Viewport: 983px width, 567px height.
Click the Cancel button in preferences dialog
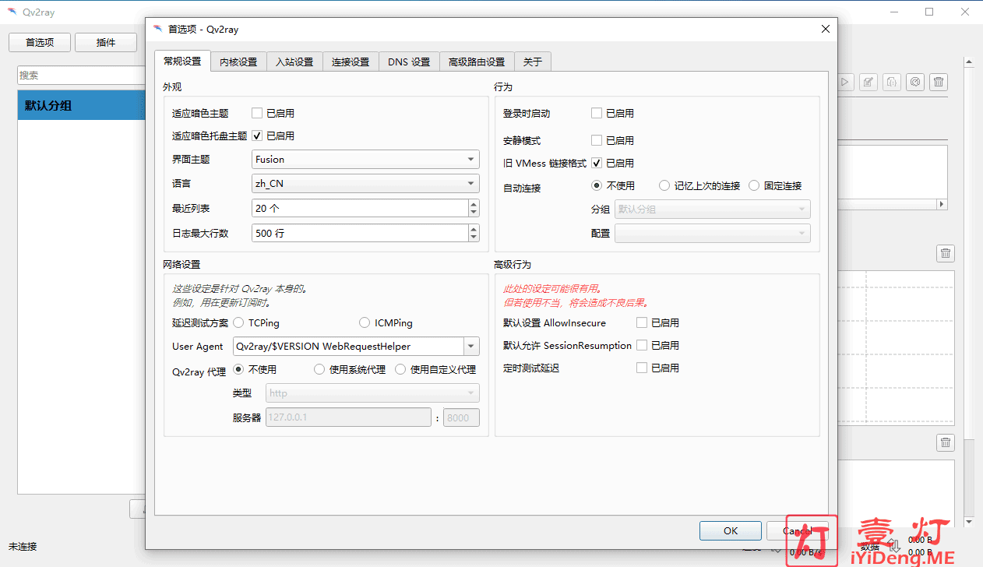click(x=798, y=530)
